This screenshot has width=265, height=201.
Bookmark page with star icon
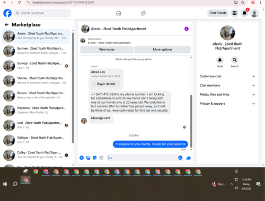[243, 3]
